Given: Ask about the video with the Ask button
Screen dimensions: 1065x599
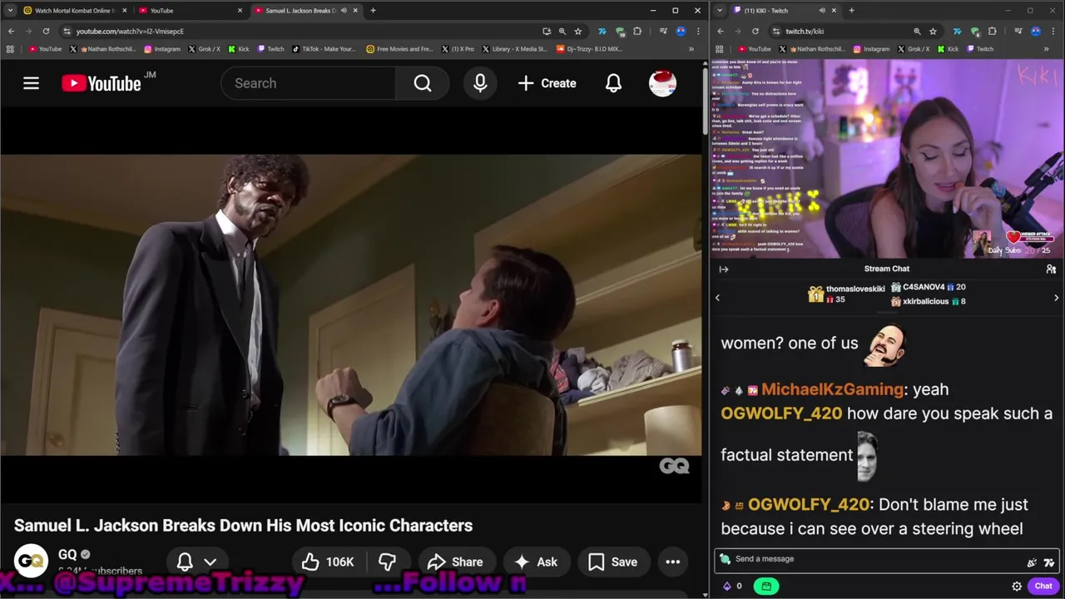Looking at the screenshot, I should click(536, 562).
